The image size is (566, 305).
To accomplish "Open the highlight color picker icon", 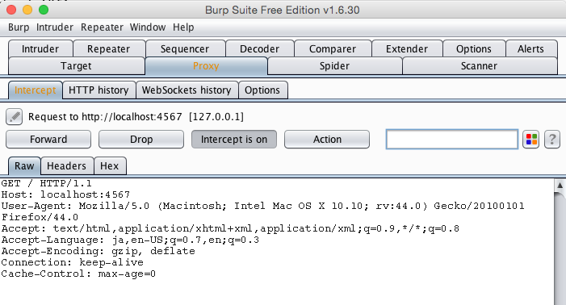I will (x=531, y=139).
